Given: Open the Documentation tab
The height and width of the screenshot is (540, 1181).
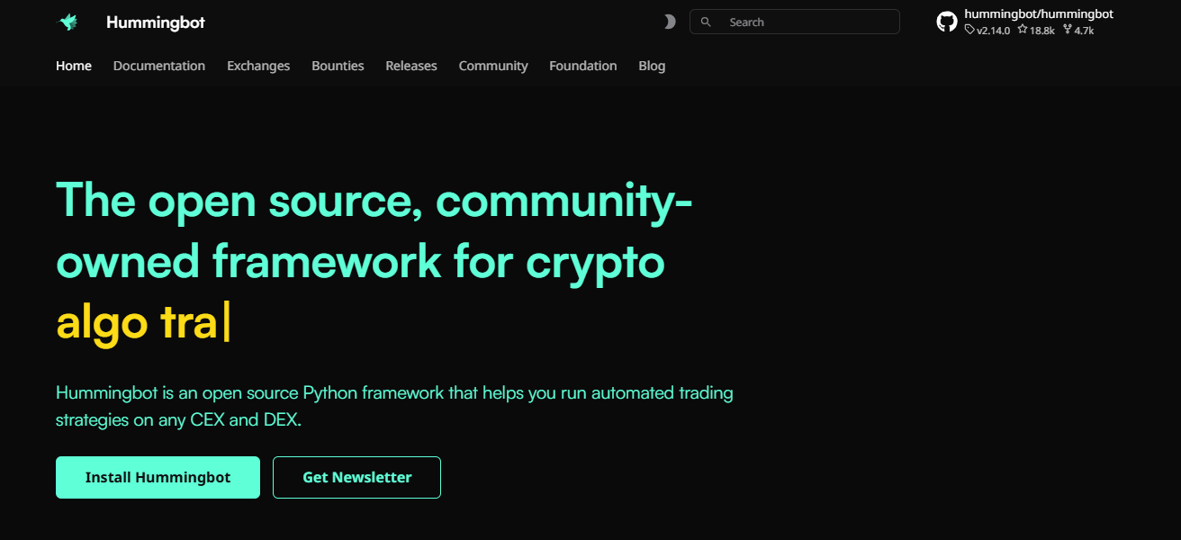Looking at the screenshot, I should pos(159,66).
